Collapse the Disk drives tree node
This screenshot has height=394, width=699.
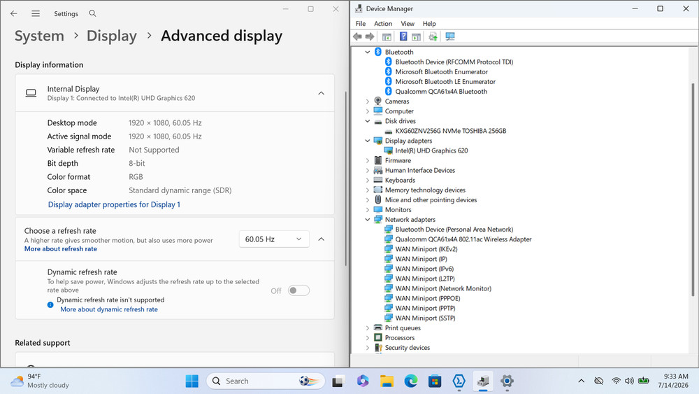point(368,121)
